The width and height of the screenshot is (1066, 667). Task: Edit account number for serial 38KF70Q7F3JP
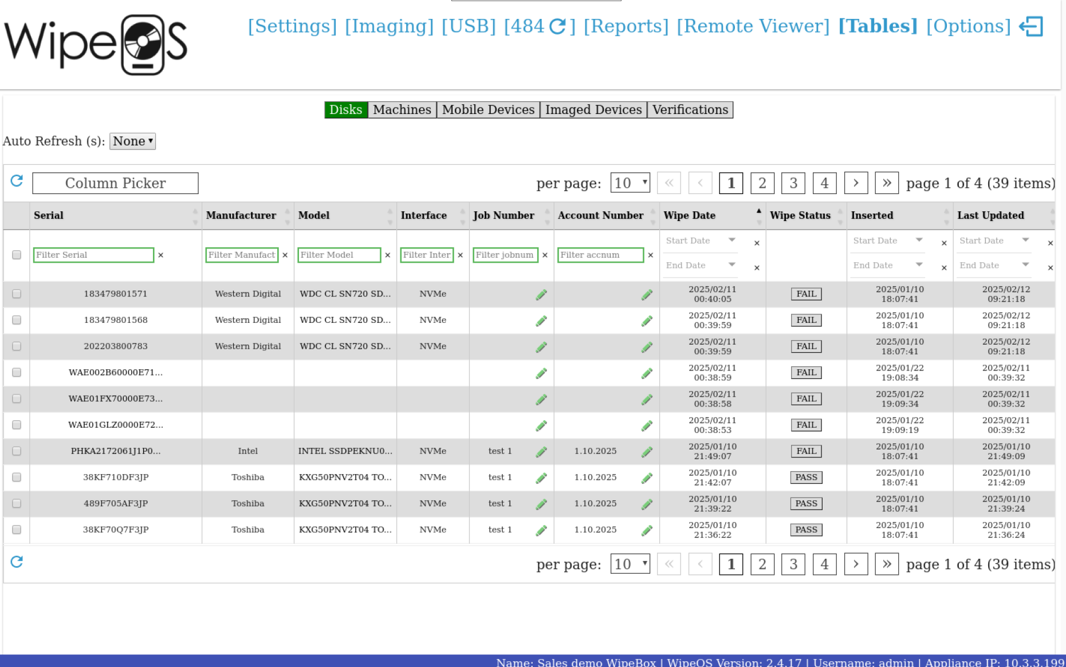pyautogui.click(x=647, y=531)
